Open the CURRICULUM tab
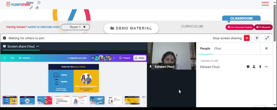277x110 pixels. (x=192, y=27)
